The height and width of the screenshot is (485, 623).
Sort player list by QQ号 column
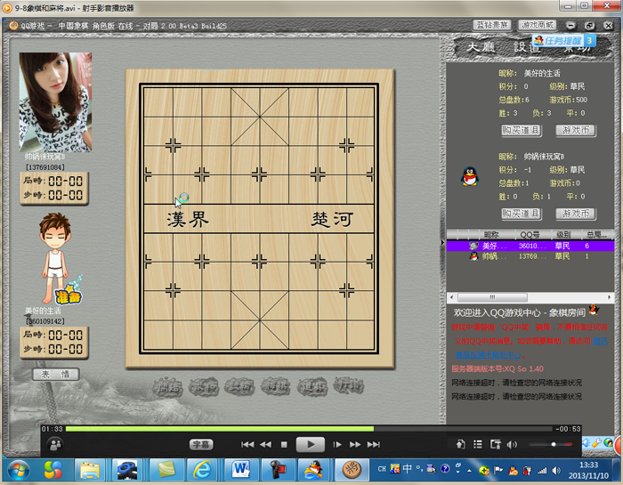click(x=530, y=235)
